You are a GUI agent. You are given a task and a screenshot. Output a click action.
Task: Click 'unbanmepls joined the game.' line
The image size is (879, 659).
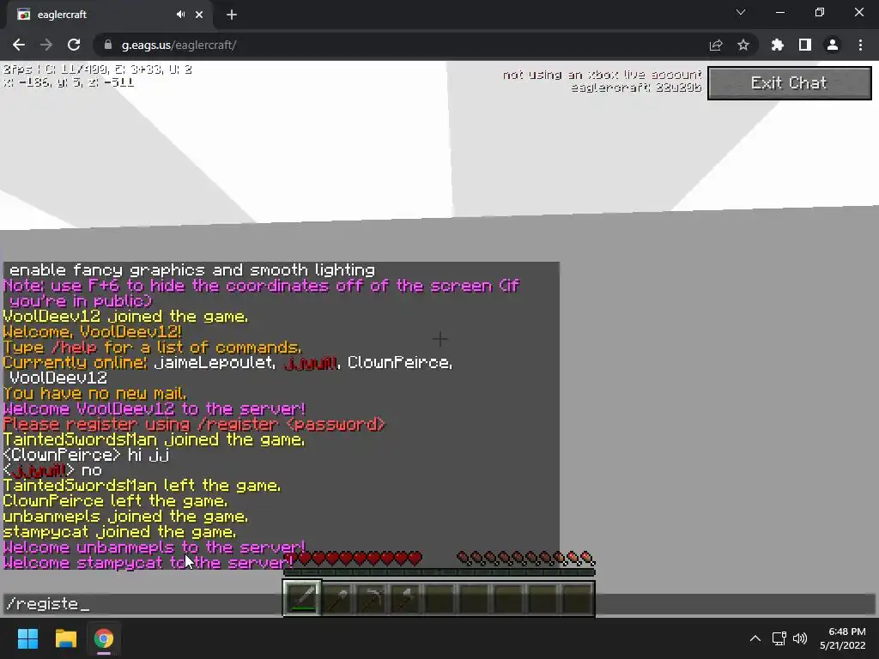pyautogui.click(x=125, y=517)
